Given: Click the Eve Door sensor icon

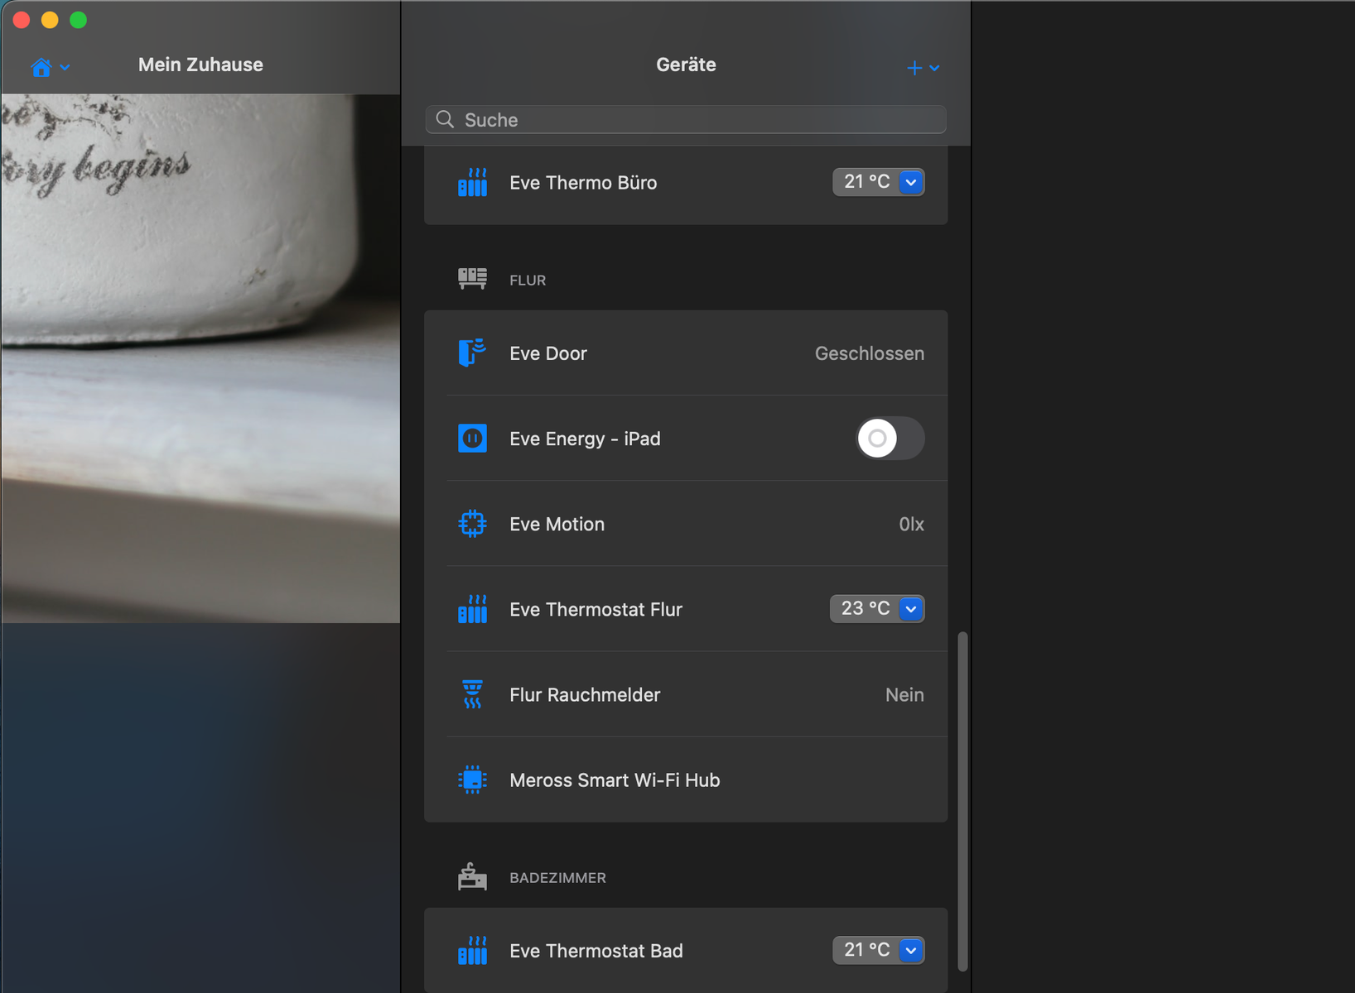Looking at the screenshot, I should [x=472, y=353].
